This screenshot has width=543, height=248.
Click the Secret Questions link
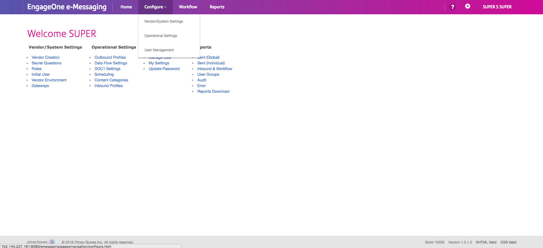[x=46, y=63]
